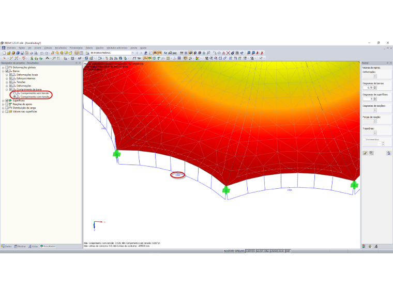Click the Diagramas de barras value field

pos(368,88)
